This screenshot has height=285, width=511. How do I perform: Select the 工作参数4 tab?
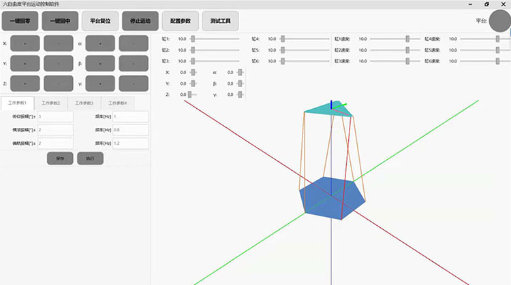(118, 103)
